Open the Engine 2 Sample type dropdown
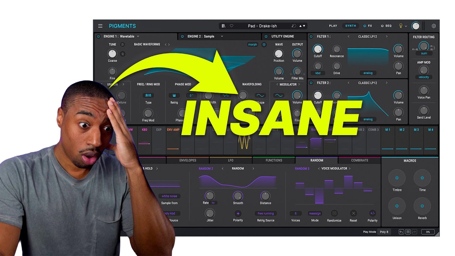This screenshot has width=455, height=256. [x=222, y=36]
